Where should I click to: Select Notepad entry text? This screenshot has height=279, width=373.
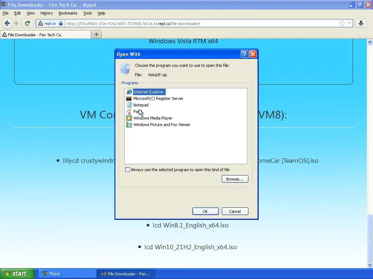coord(141,105)
